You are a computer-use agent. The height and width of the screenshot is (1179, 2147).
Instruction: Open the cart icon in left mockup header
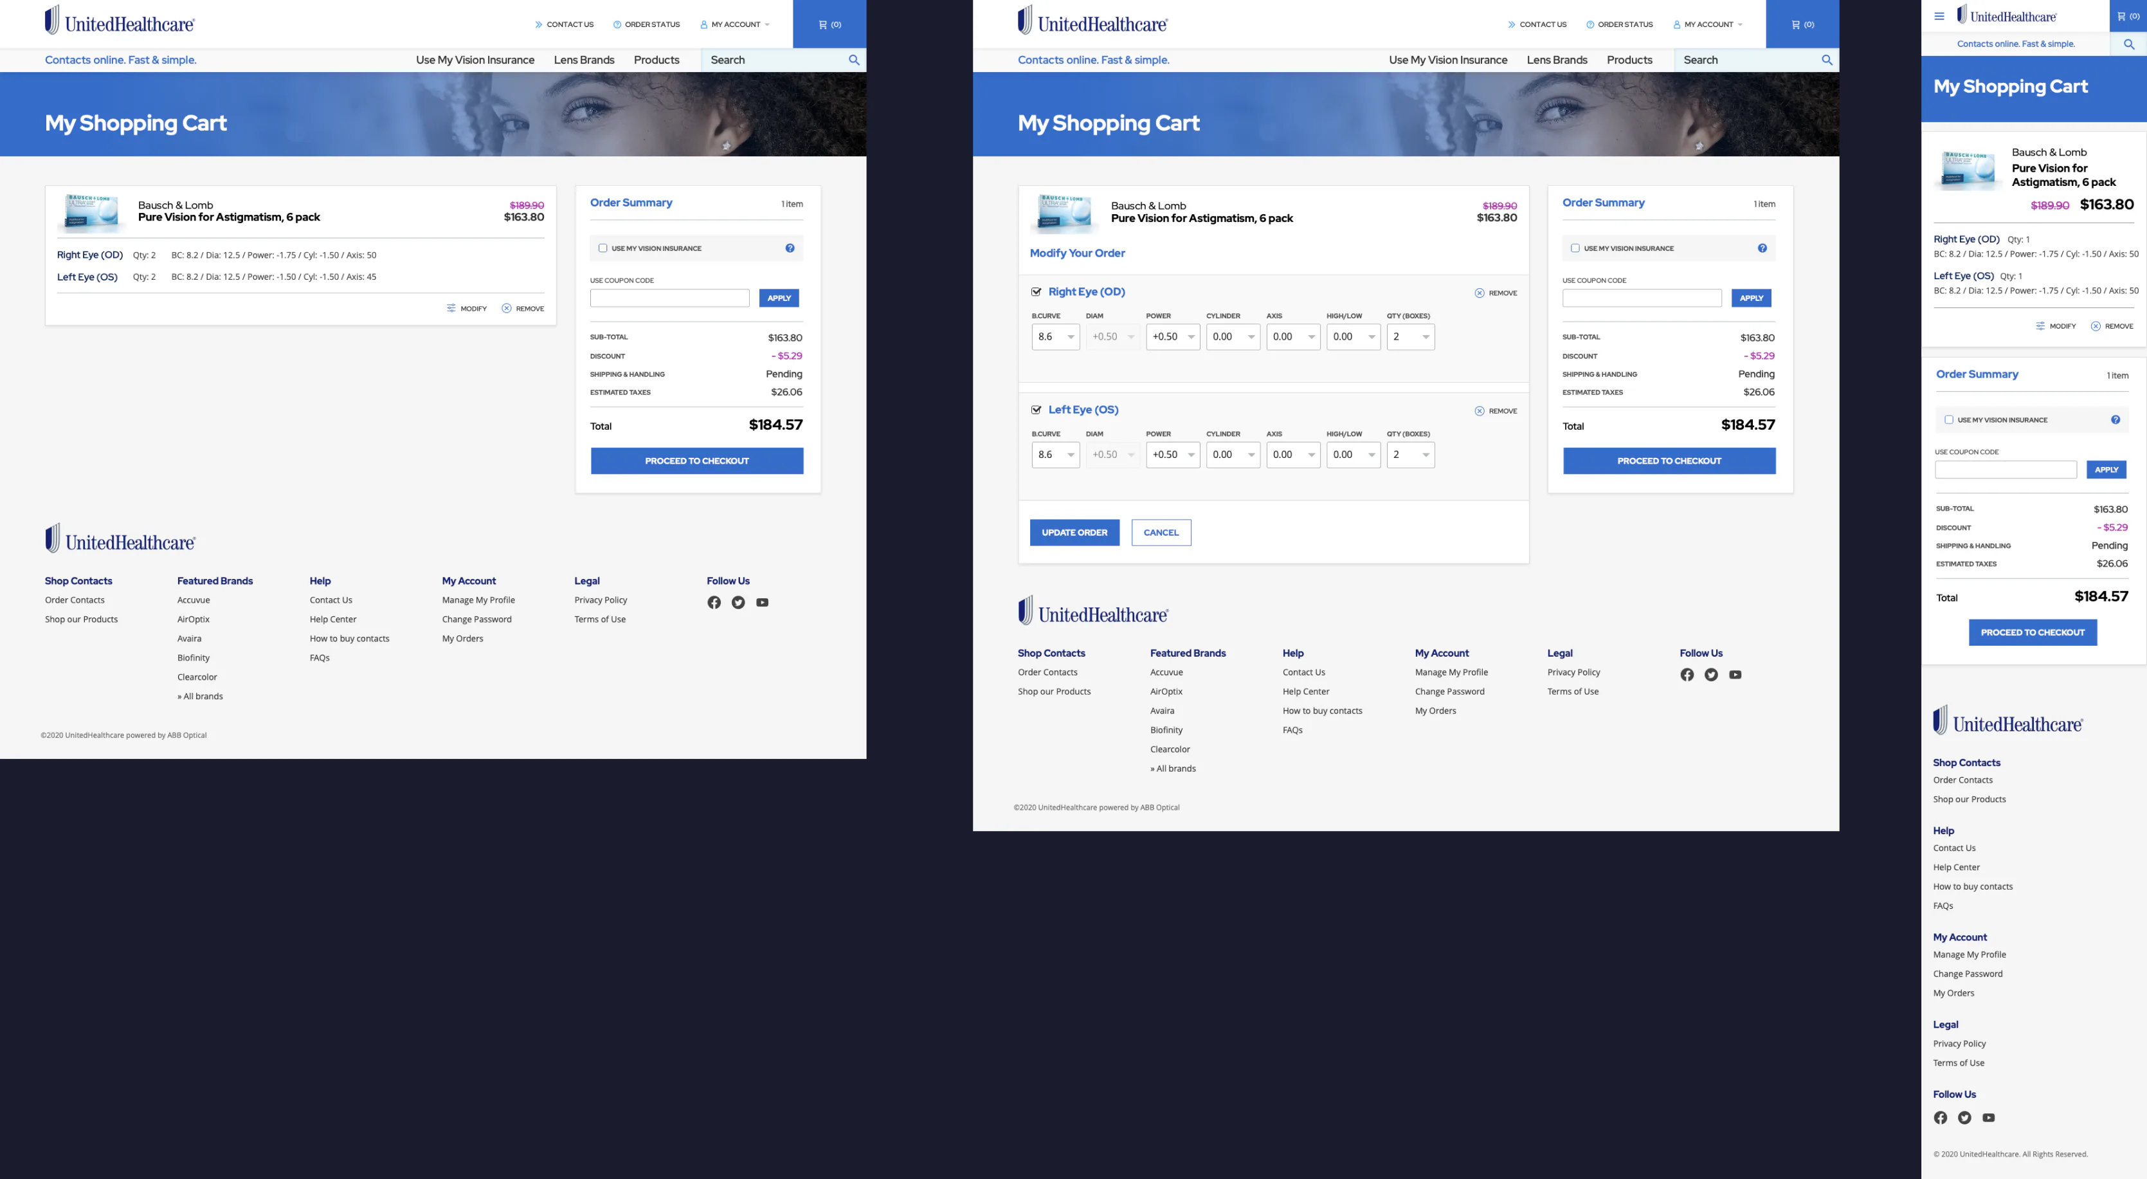tap(829, 24)
